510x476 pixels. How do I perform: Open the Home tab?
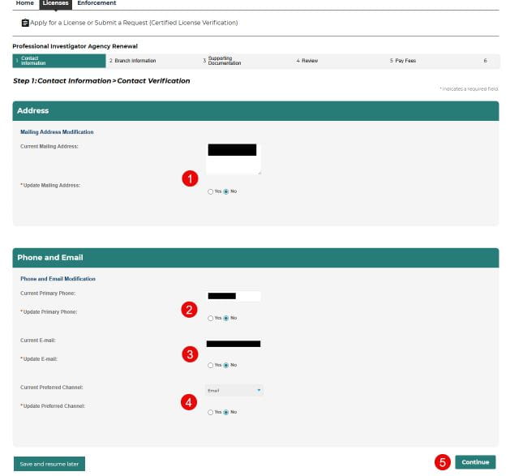[x=24, y=3]
